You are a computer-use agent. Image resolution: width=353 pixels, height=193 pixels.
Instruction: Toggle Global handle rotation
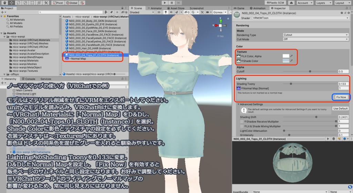(72, 3)
